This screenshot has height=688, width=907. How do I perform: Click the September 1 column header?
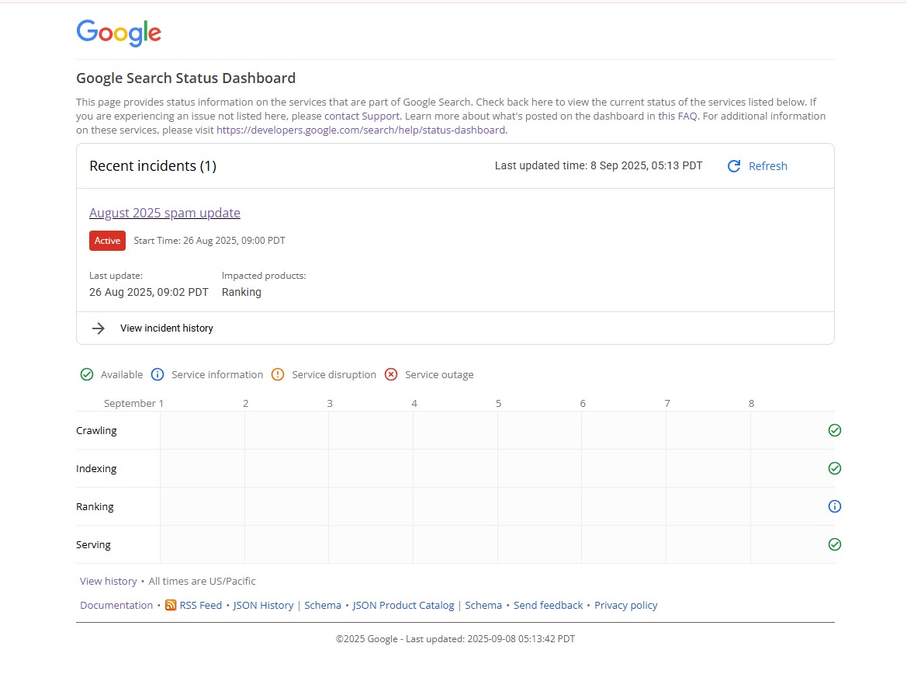click(x=133, y=404)
